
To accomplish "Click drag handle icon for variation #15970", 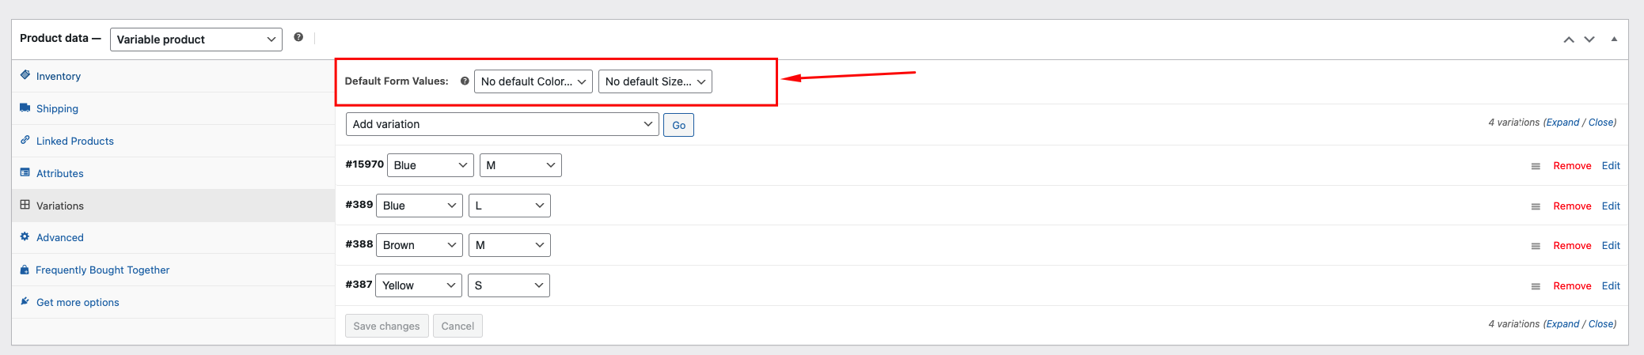I will 1536,166.
